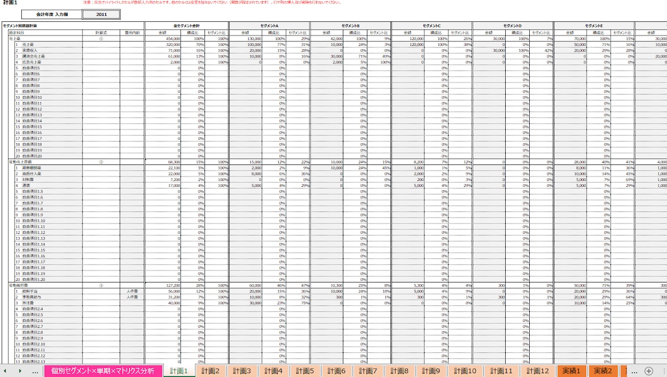This screenshot has width=667, height=377.
Task: Switch to the 計画2 sheet tab
Action: click(210, 371)
